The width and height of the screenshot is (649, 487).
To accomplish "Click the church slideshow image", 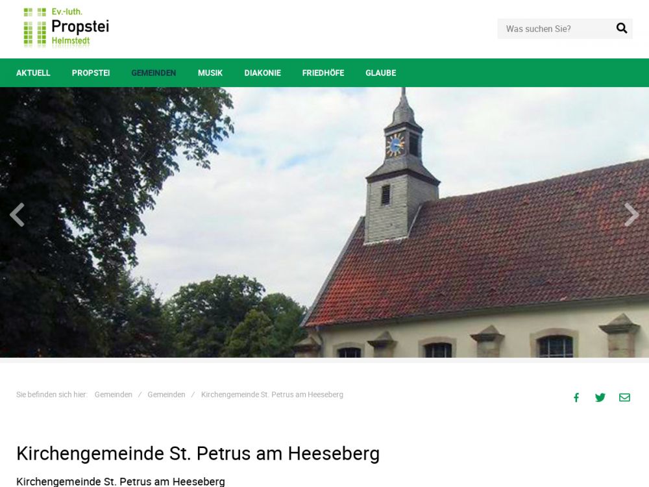I will point(324,222).
